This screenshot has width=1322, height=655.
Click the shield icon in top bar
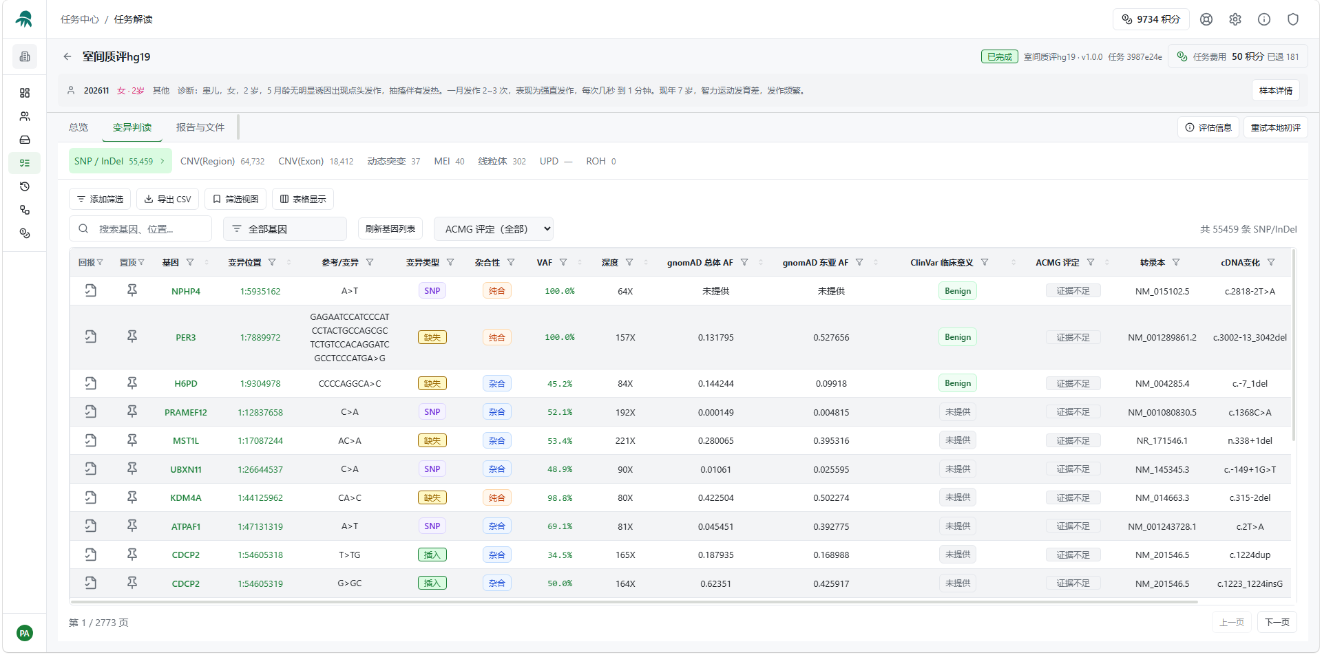point(1293,19)
